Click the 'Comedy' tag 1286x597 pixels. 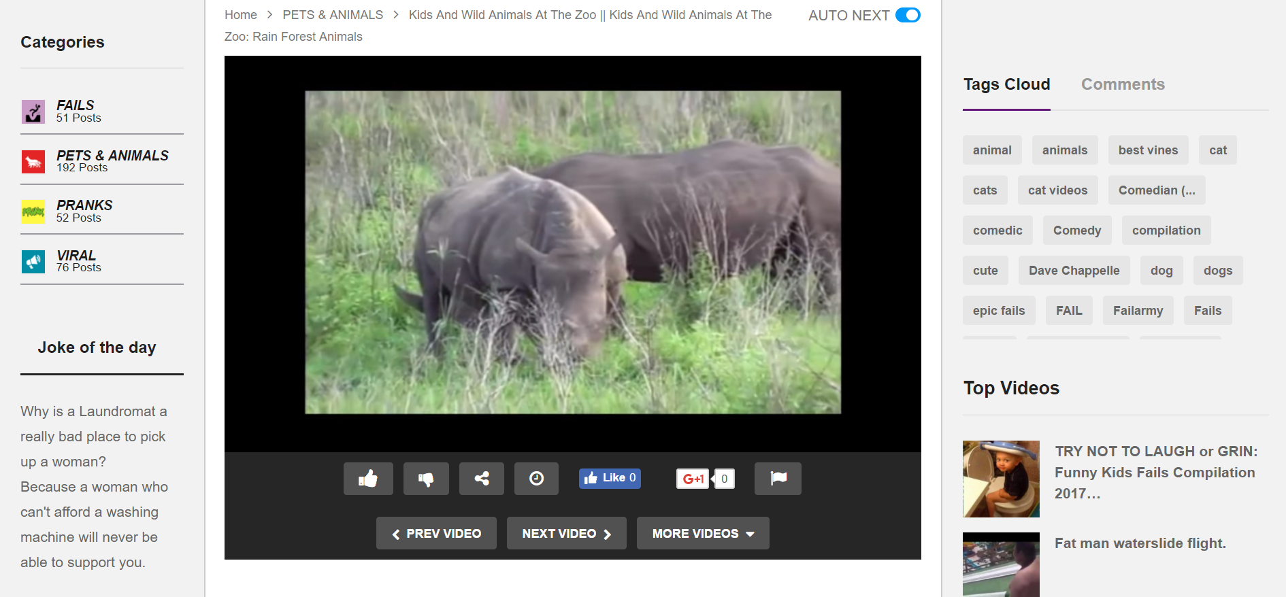[x=1077, y=231]
